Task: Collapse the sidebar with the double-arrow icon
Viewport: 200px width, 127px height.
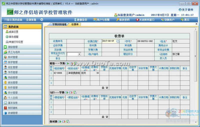Action: (x=42, y=19)
